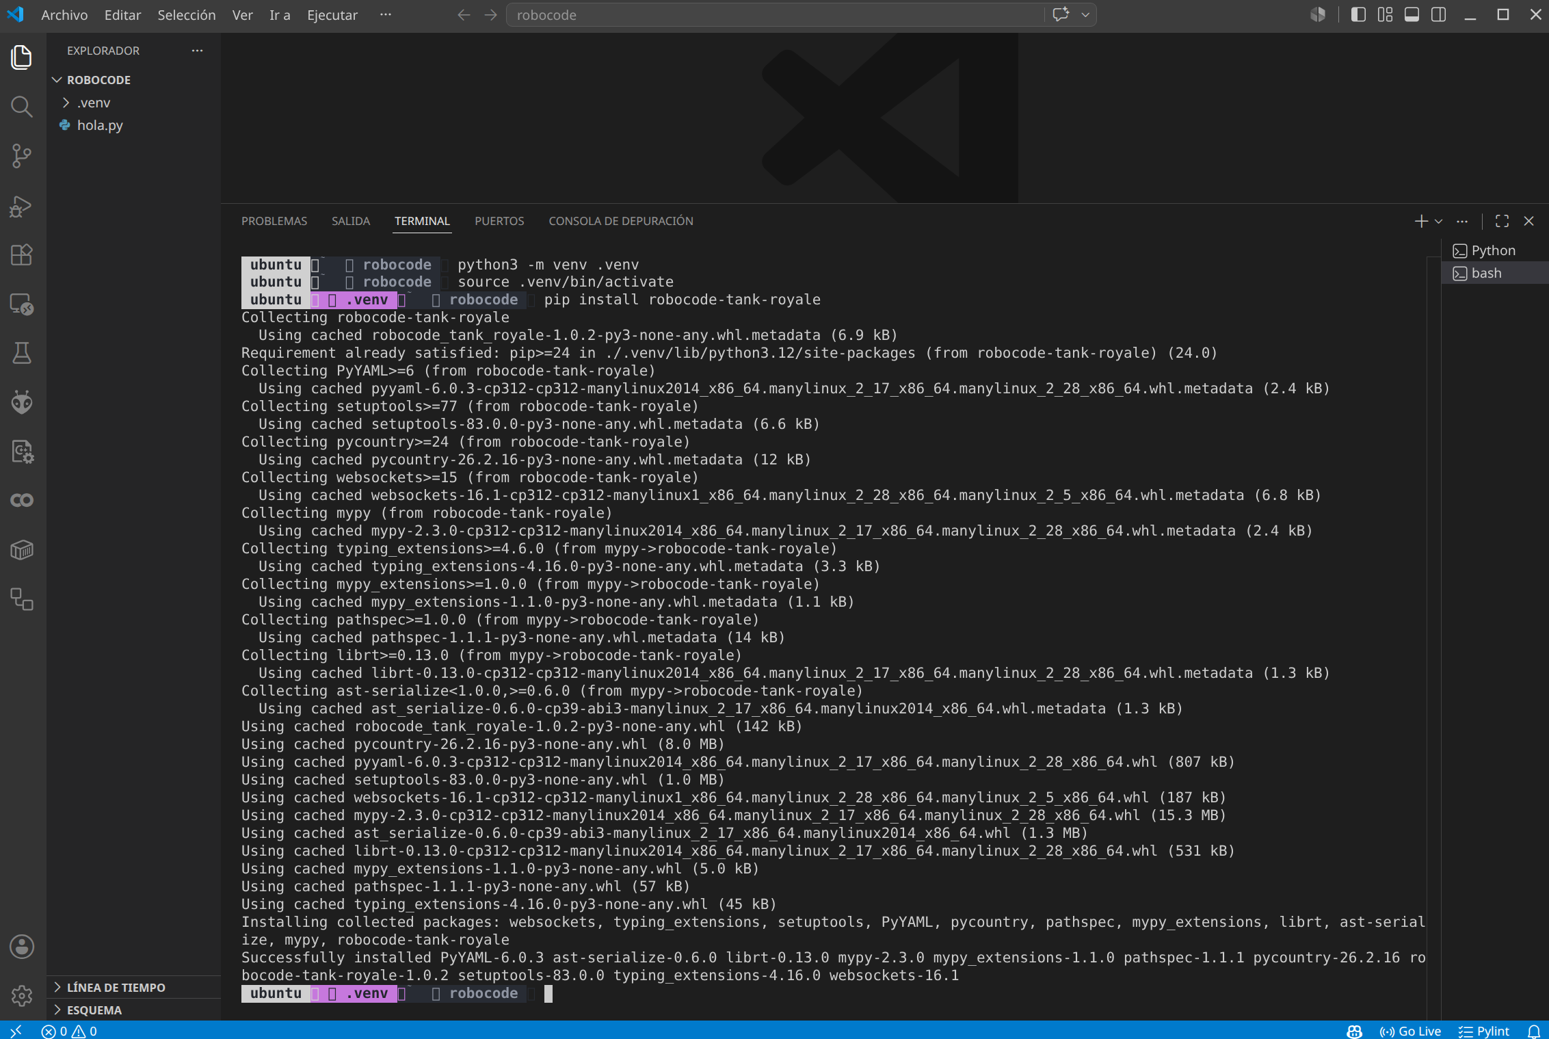Open the new terminal profile dropdown arrow
1549x1039 pixels.
tap(1438, 221)
